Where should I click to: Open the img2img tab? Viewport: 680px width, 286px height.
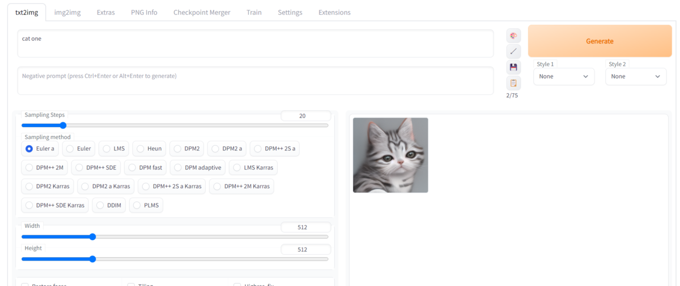point(67,12)
